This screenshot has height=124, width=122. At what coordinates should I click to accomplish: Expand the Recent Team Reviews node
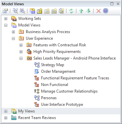point(6,118)
